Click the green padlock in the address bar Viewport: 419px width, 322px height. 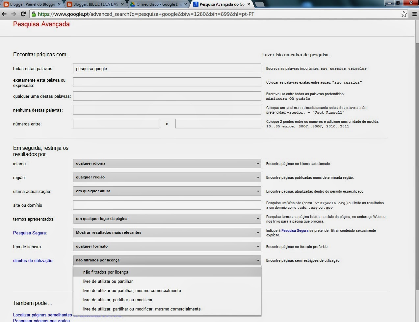click(33, 14)
